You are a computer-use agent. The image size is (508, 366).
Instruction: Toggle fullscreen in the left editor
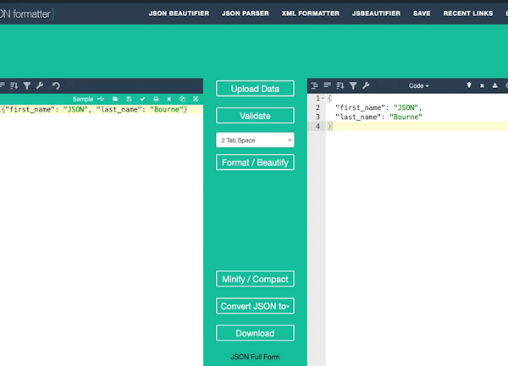[196, 99]
